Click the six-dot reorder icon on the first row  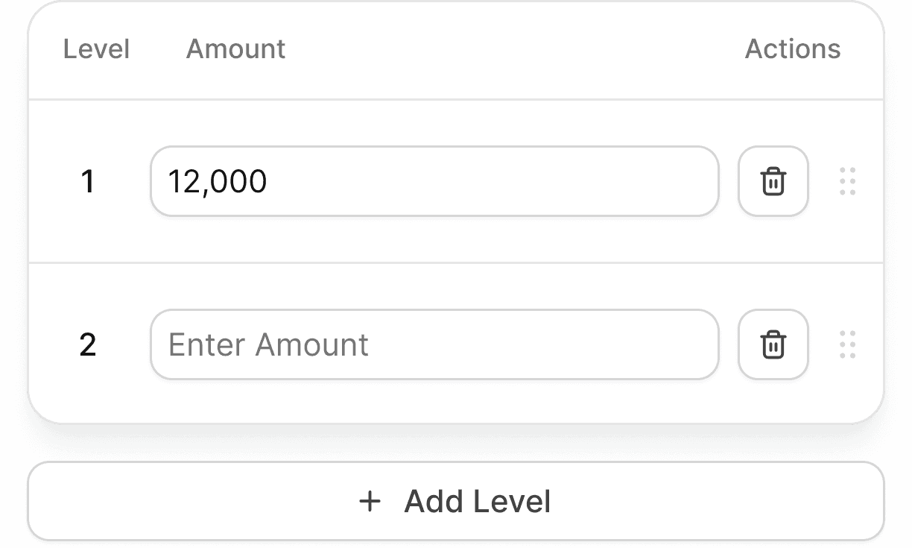(x=846, y=181)
